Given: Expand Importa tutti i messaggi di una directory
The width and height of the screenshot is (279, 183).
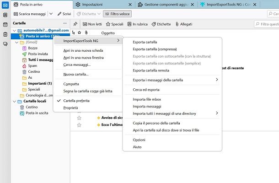Looking at the screenshot, I should (x=172, y=113).
